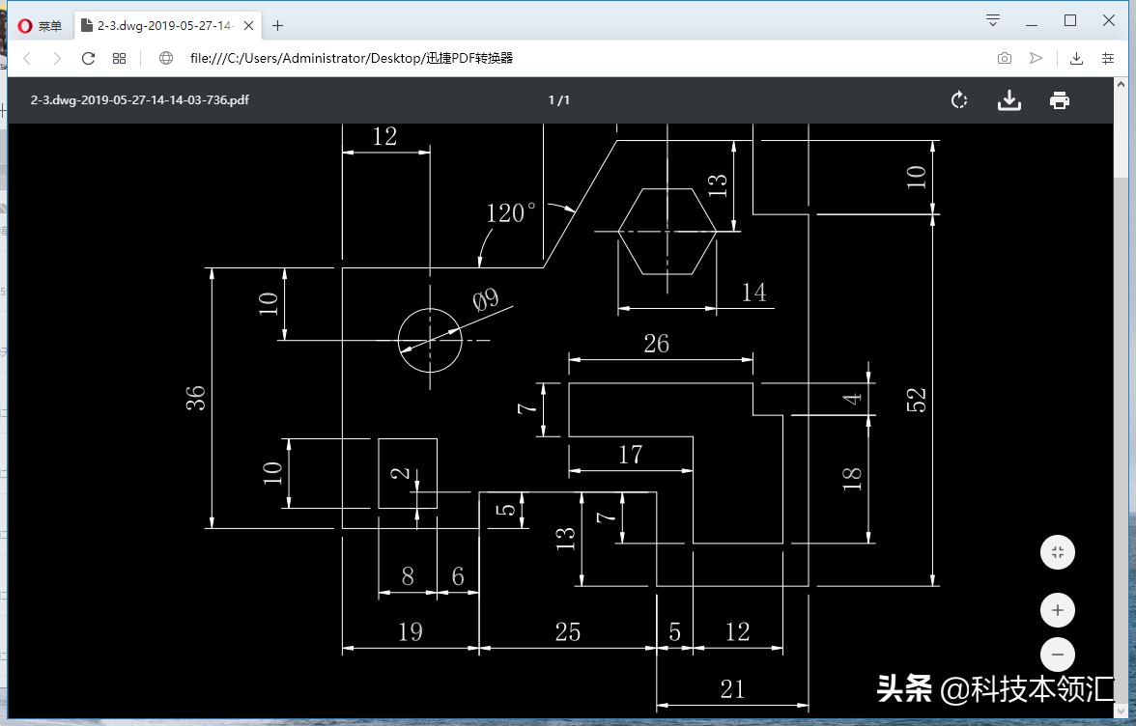The height and width of the screenshot is (726, 1136).
Task: Print the PDF document
Action: point(1059,99)
